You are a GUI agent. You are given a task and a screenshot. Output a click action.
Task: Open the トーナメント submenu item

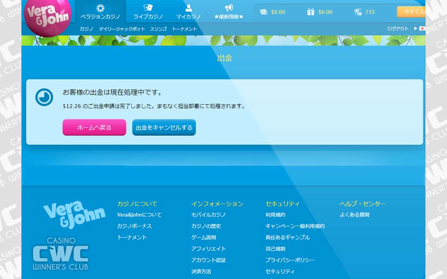(x=184, y=29)
